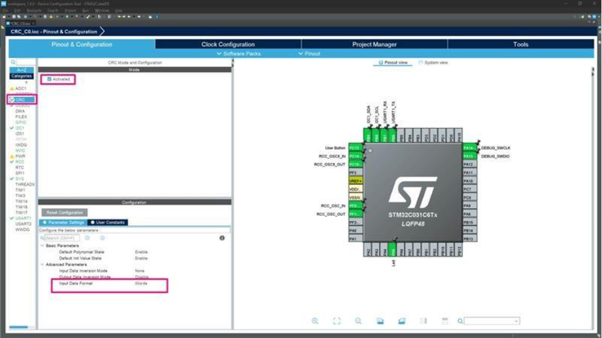Expand the Software Packs menu
602x338 pixels.
point(239,54)
